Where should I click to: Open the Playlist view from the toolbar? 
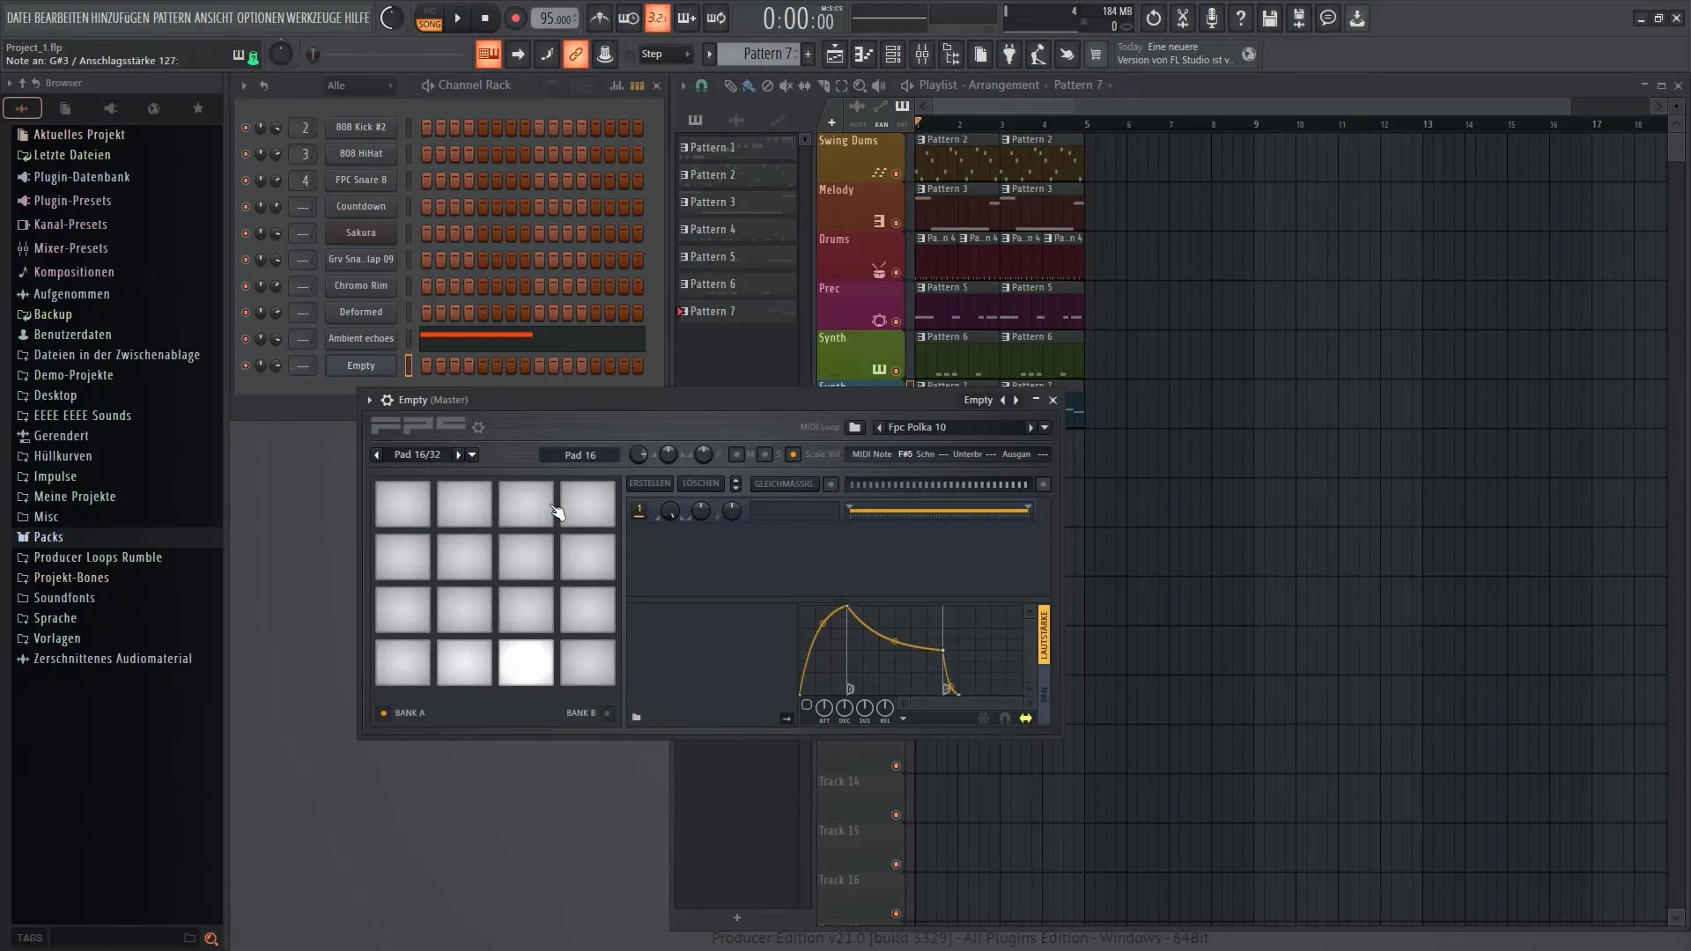[x=834, y=55]
